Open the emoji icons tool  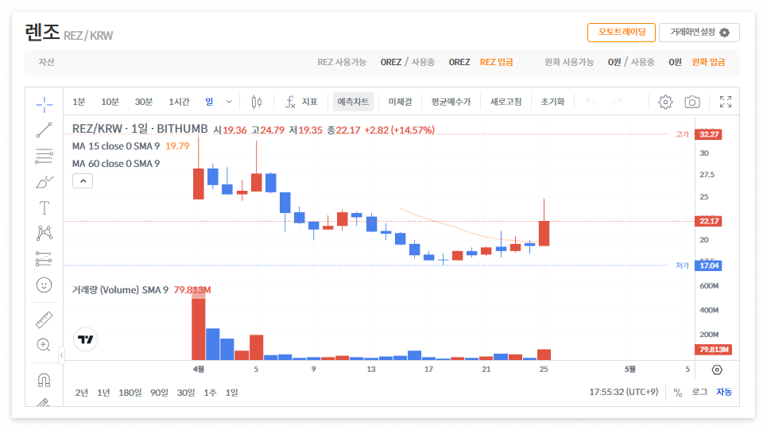pyautogui.click(x=44, y=285)
